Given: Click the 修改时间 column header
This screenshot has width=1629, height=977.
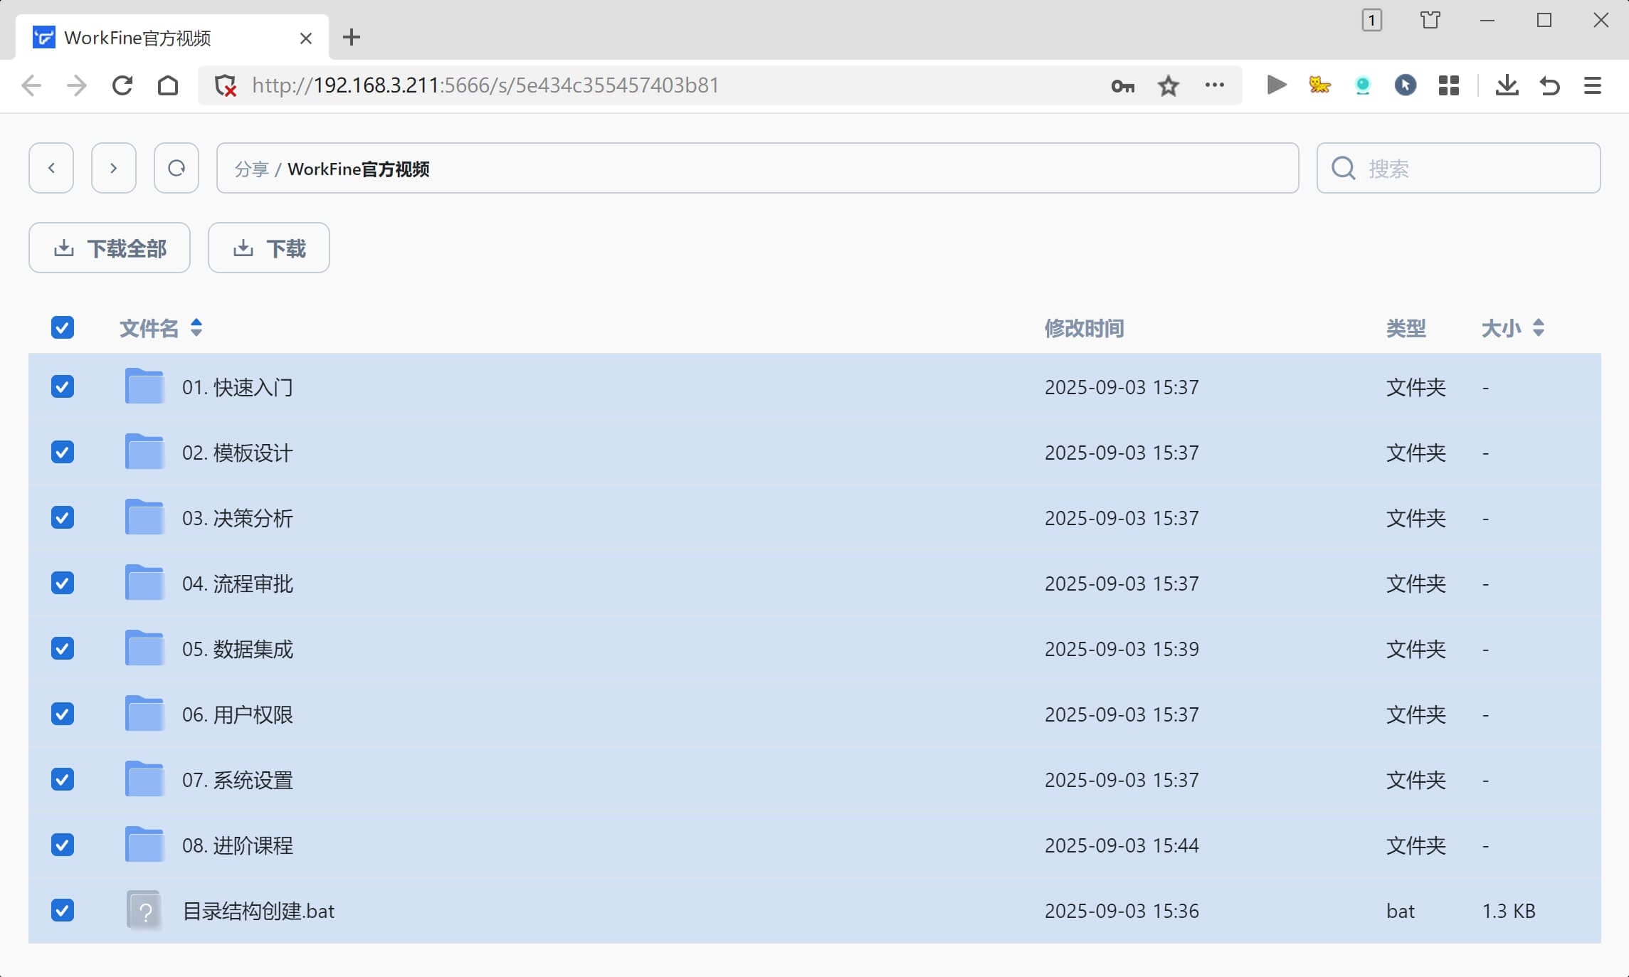Looking at the screenshot, I should (1085, 328).
